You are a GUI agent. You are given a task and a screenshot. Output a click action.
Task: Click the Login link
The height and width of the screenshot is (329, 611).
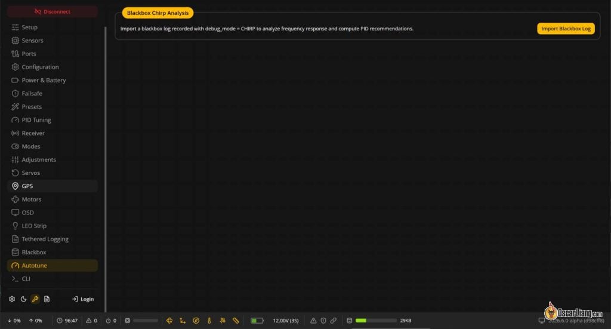coord(83,299)
